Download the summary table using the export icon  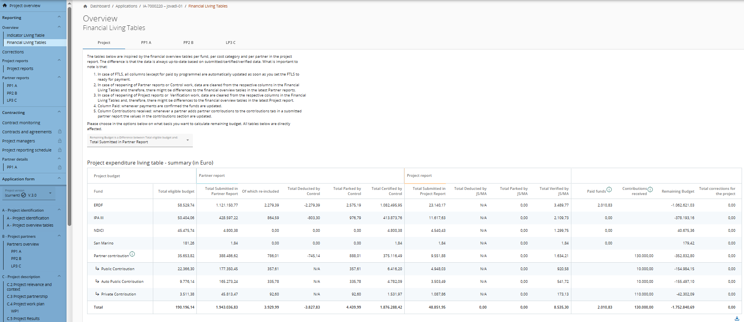tap(736, 318)
